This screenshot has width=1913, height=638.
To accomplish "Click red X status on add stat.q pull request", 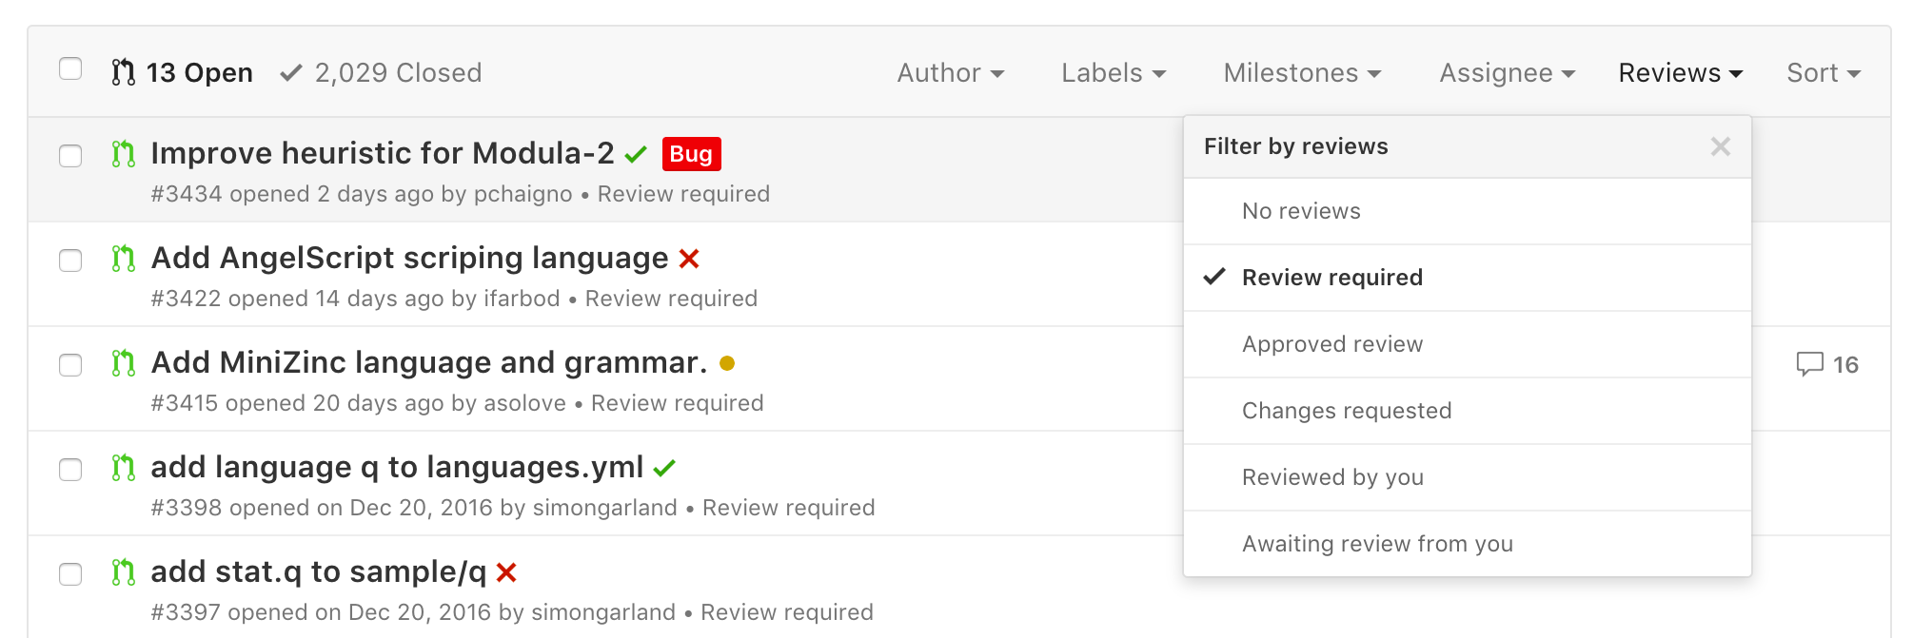I will click(x=506, y=572).
